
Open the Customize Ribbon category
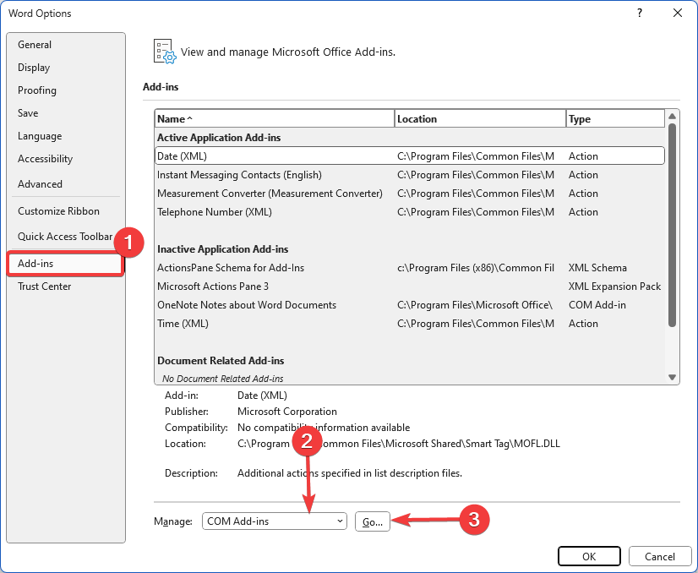[x=58, y=211]
